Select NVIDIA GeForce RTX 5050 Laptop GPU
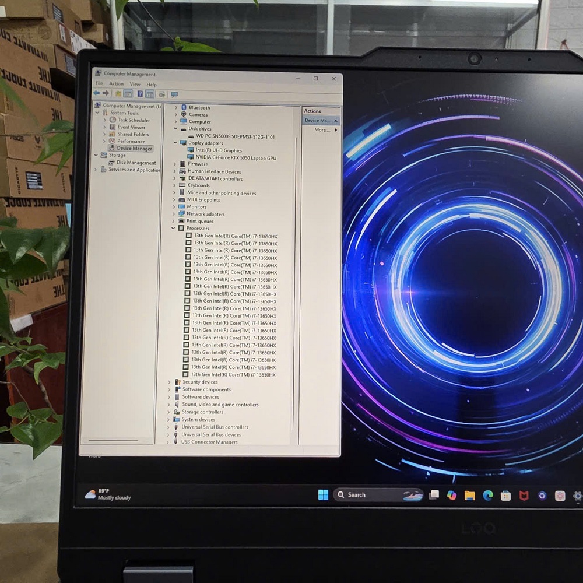The width and height of the screenshot is (583, 583). (x=236, y=157)
